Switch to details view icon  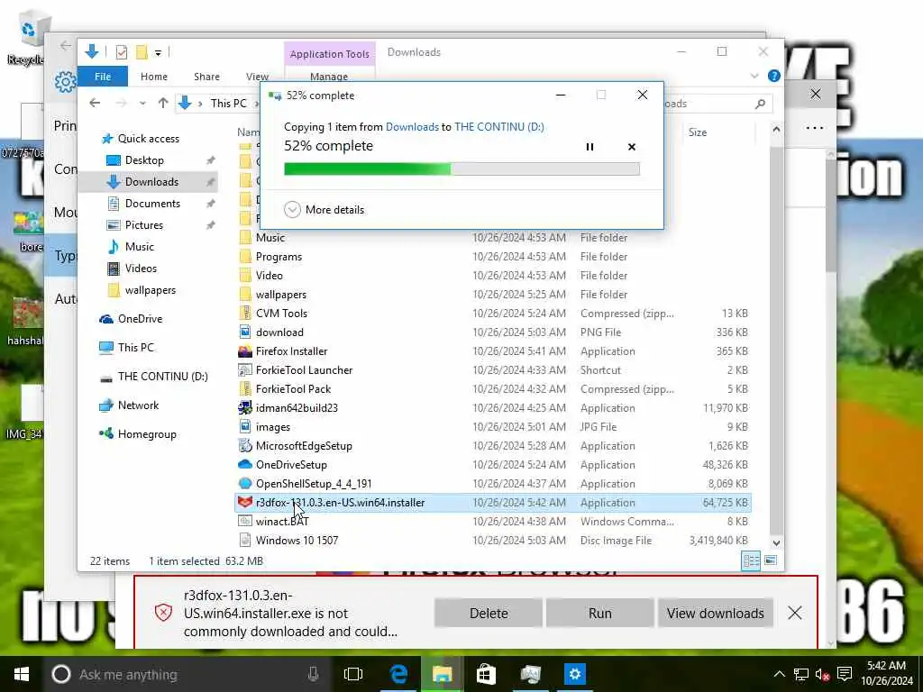click(x=751, y=560)
